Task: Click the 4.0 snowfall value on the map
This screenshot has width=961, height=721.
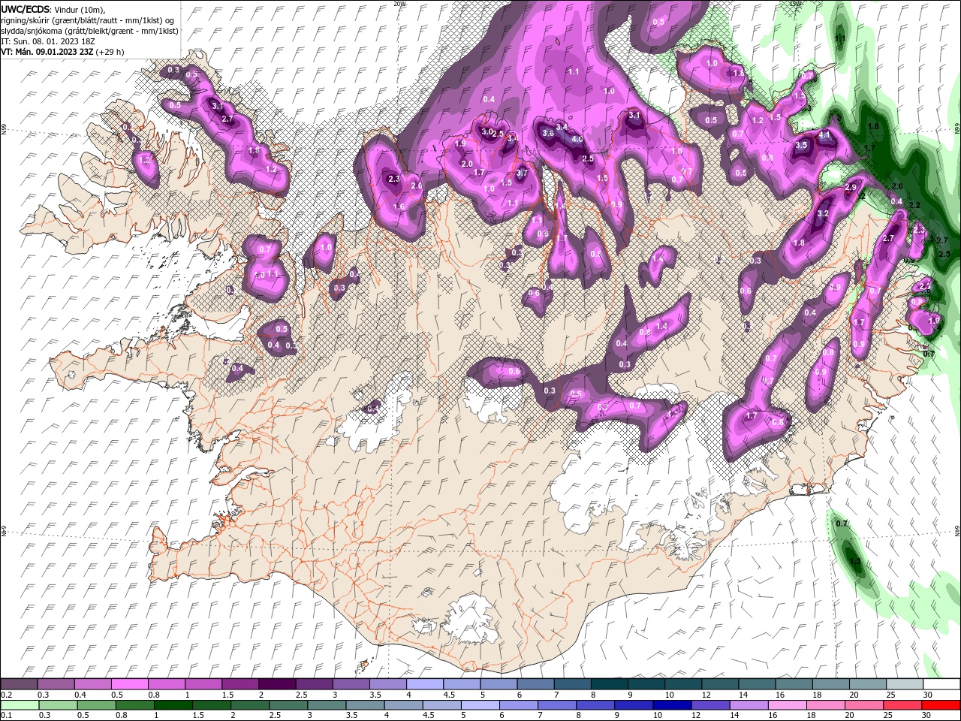Action: tap(577, 139)
